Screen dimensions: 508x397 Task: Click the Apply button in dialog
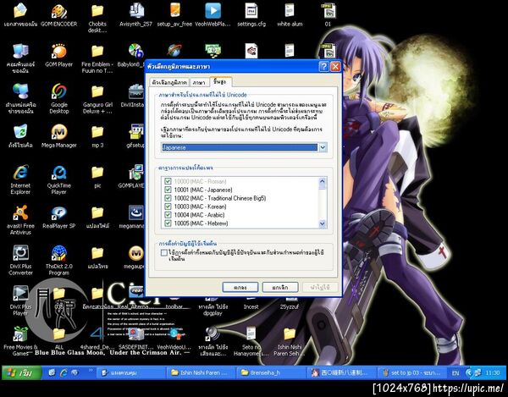pos(320,287)
